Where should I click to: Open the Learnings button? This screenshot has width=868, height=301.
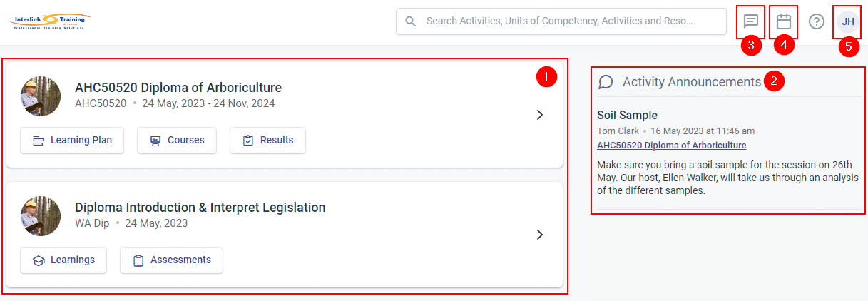click(x=63, y=260)
